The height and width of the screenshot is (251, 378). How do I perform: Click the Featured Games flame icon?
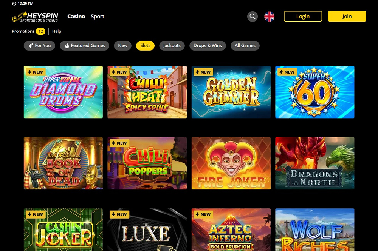pyautogui.click(x=67, y=46)
